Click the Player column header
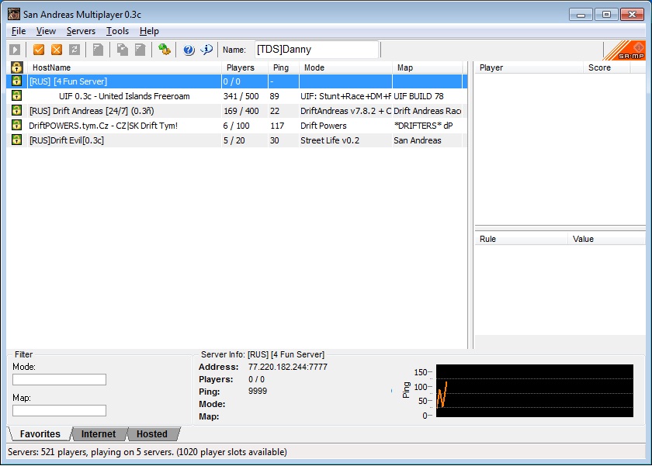The width and height of the screenshot is (652, 466). [x=529, y=67]
